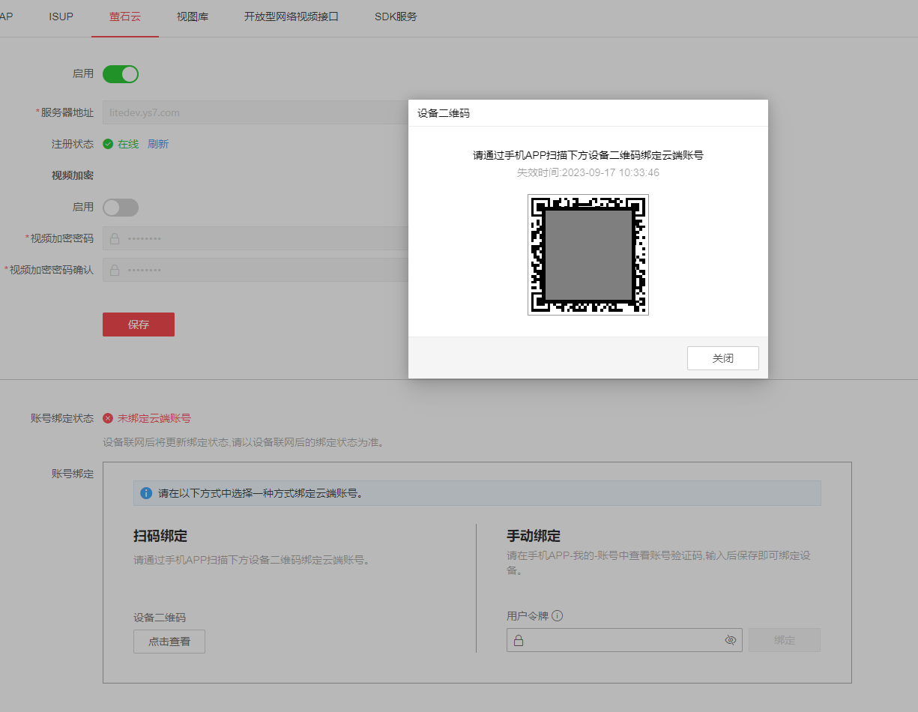918x712 pixels.
Task: Close the dialog with 关闭 button
Action: [723, 358]
